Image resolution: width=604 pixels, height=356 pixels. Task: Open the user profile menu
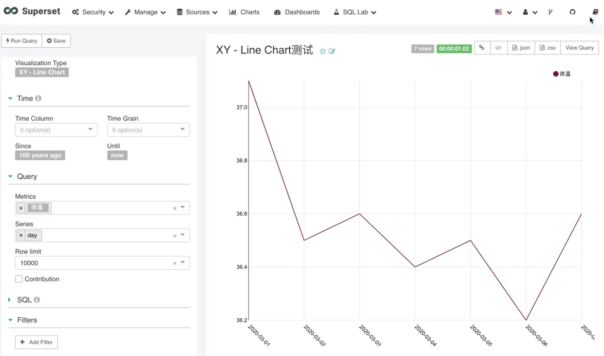click(x=530, y=12)
